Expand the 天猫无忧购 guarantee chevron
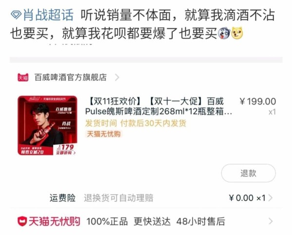 (x=271, y=221)
